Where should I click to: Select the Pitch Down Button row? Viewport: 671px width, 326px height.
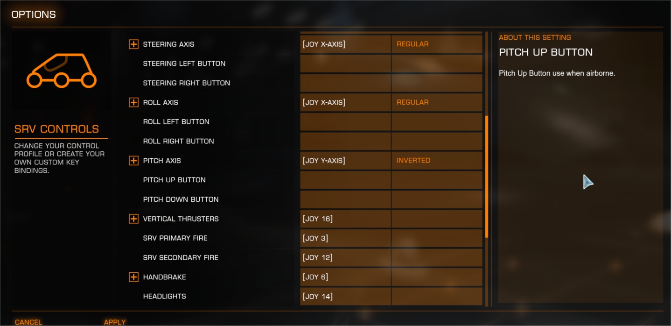tap(305, 199)
